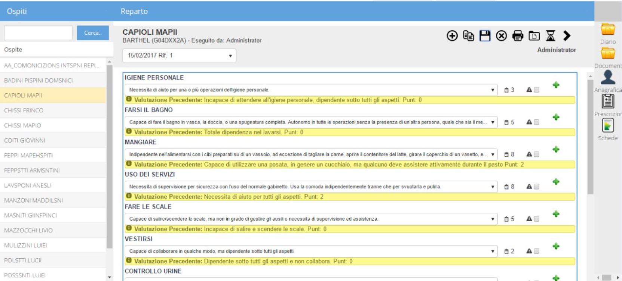Toggle the warning checkbox for MANGIARE
Screen dimensions: 622x281
click(537, 154)
